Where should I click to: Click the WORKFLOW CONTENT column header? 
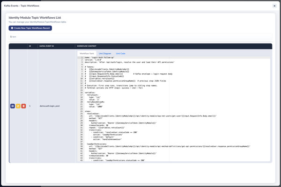pyautogui.click(x=87, y=46)
